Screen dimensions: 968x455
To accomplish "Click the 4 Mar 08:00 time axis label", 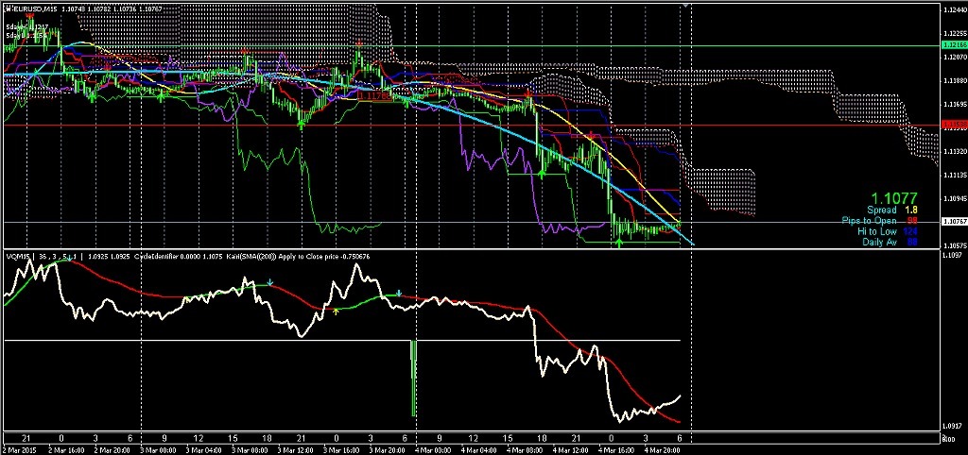I will (x=526, y=449).
